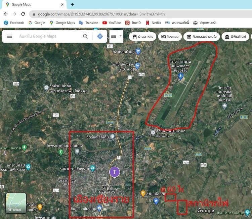Click the วัดพระธาตุดอยจอมทอง temple pin

click(x=77, y=152)
